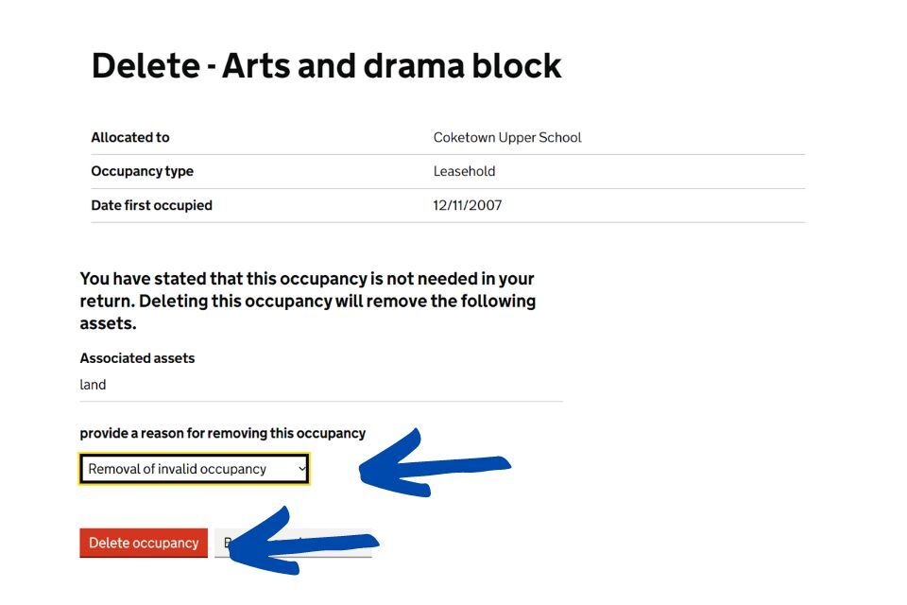Click the 'Associated assets' label

click(137, 358)
